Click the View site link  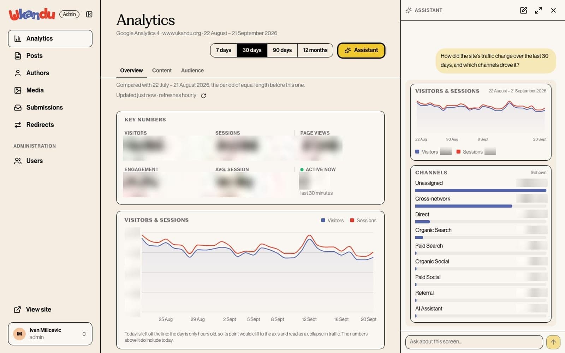(x=32, y=310)
